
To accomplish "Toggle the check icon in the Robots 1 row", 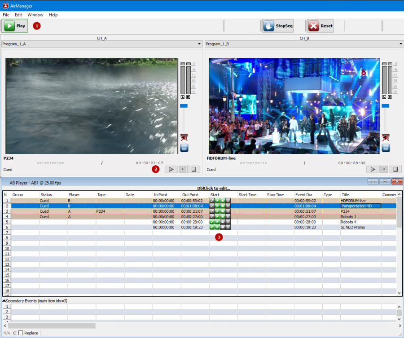I will tap(212, 217).
